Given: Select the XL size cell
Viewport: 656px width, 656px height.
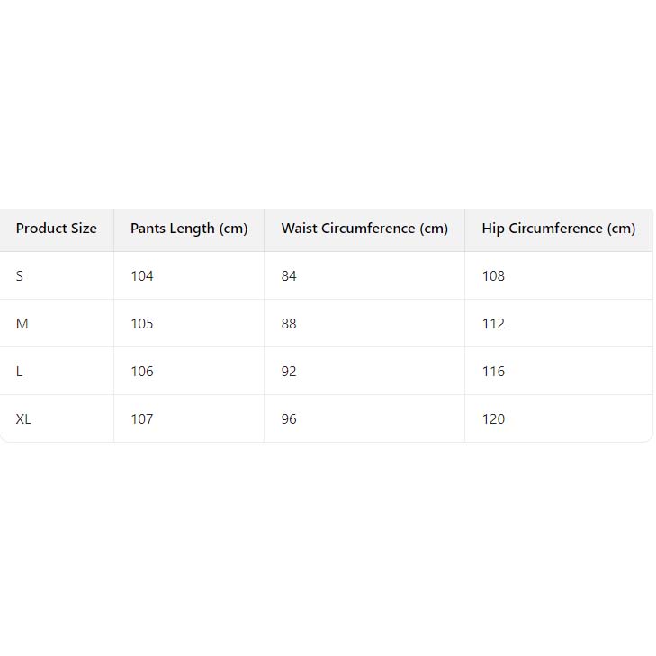Looking at the screenshot, I should point(23,419).
